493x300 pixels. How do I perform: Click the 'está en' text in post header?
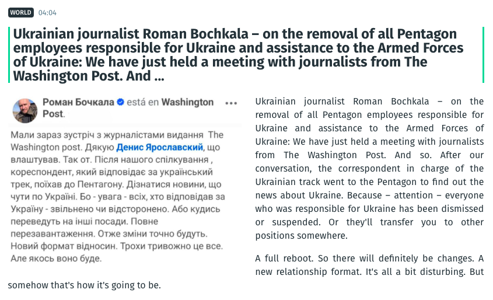pos(143,102)
